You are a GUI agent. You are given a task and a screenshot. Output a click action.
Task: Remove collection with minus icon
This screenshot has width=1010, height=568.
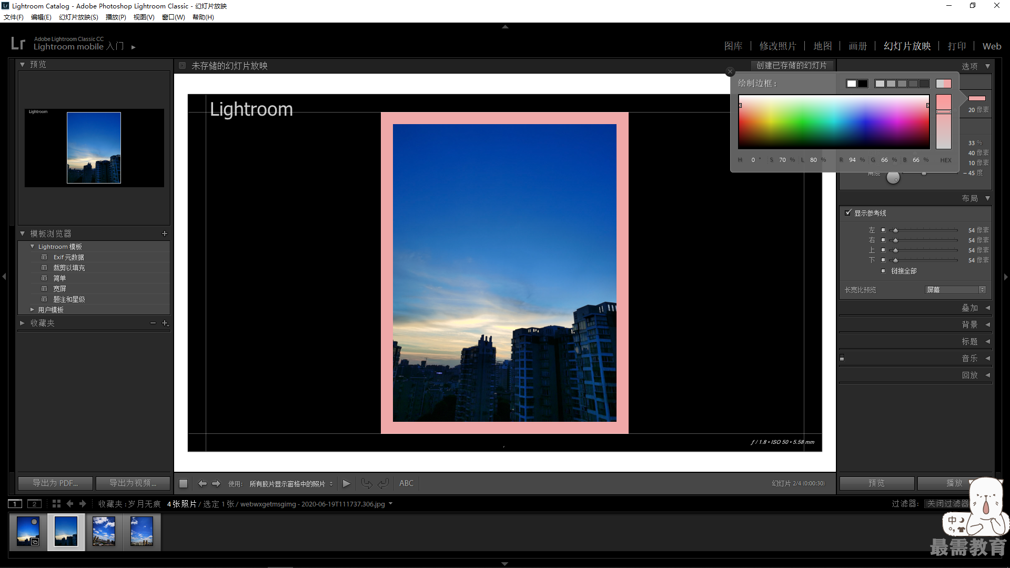pos(153,323)
